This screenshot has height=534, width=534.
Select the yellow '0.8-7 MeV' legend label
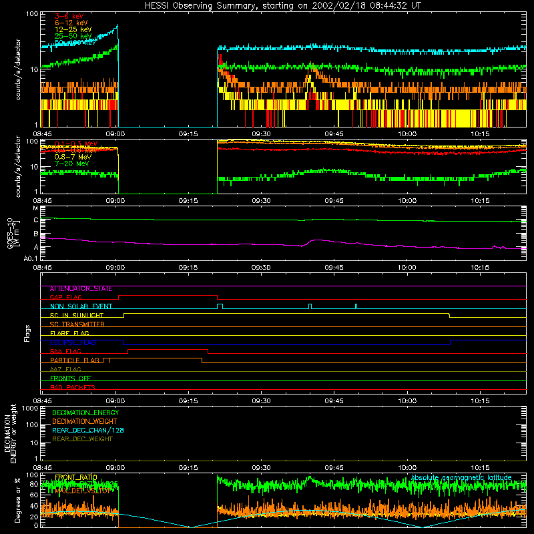click(73, 157)
